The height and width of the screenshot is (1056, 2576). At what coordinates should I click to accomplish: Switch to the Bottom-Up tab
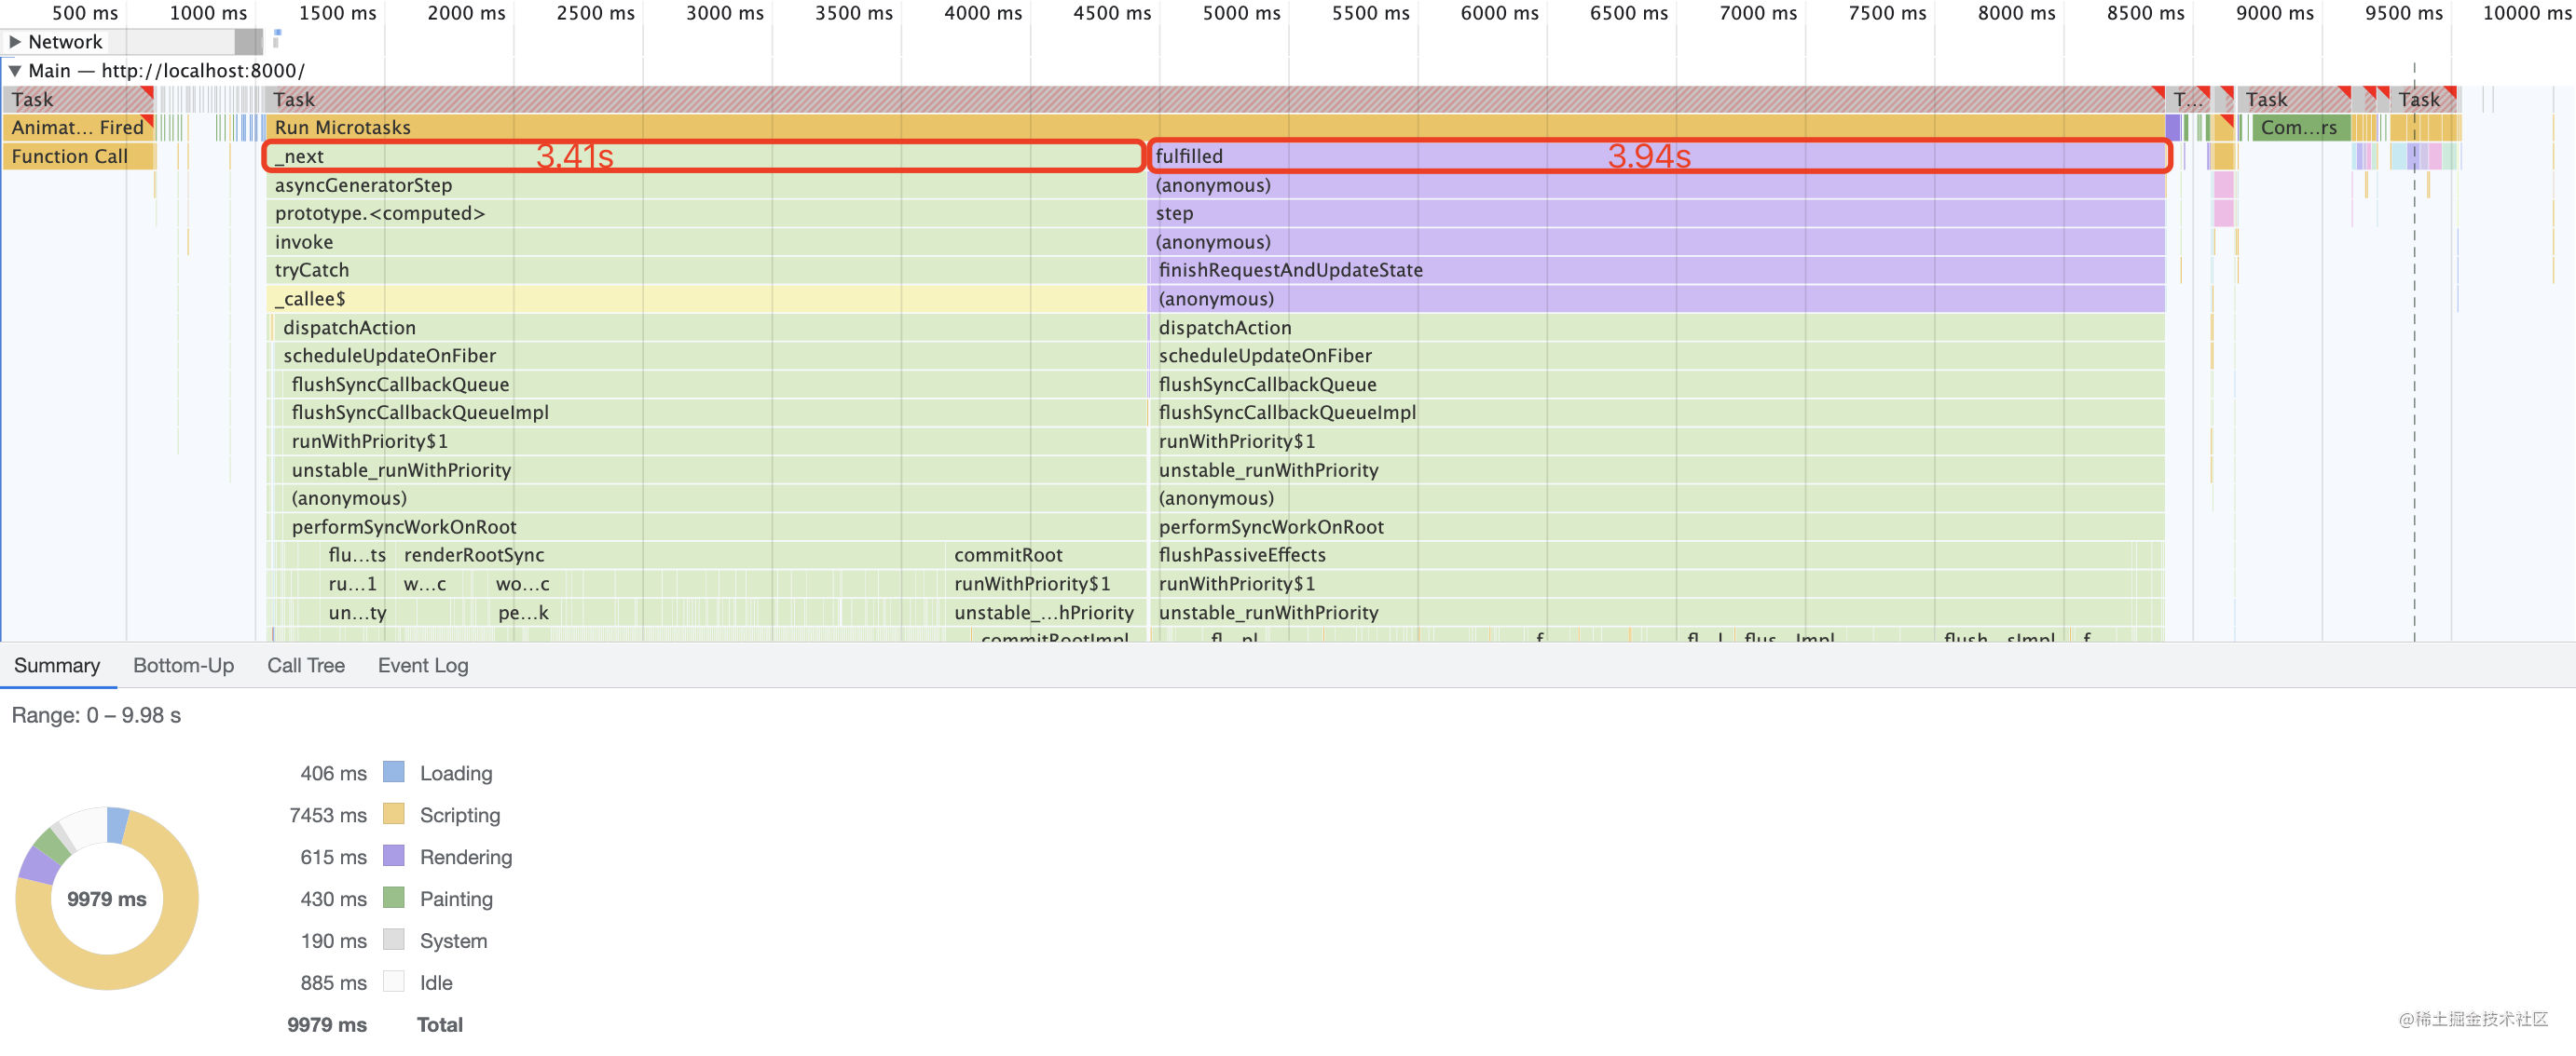[x=183, y=666]
